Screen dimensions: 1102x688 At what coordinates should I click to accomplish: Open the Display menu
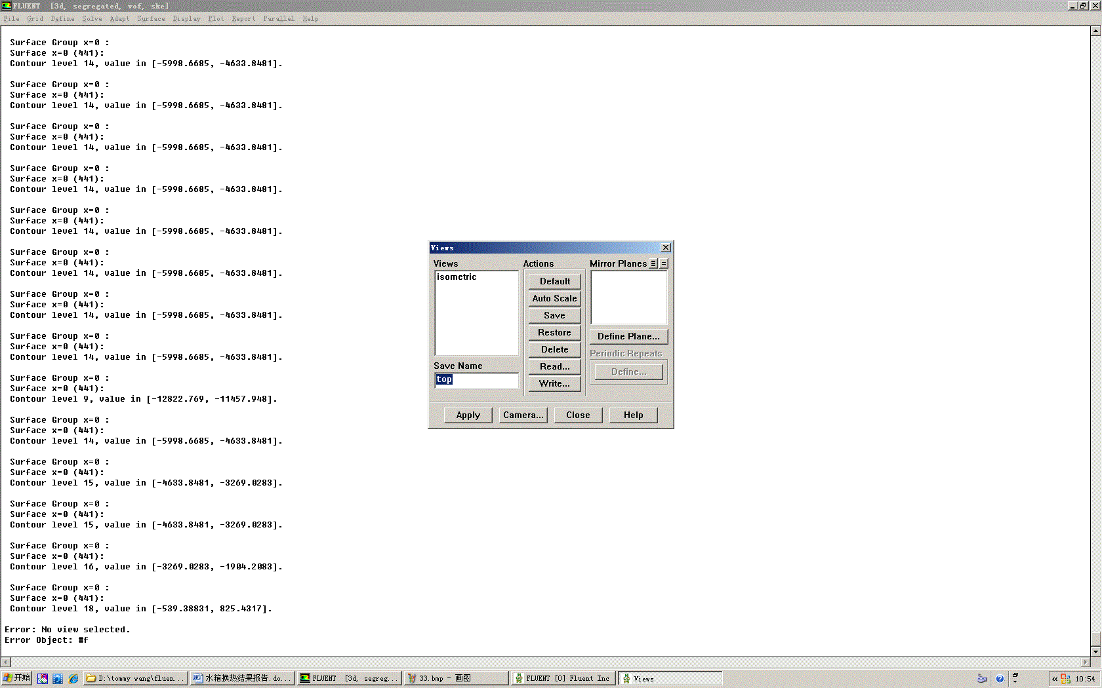pyautogui.click(x=186, y=19)
